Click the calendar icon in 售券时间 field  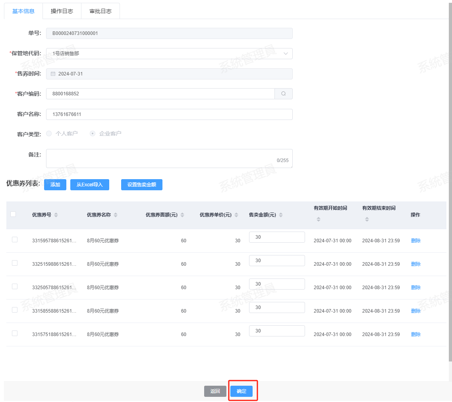point(53,74)
